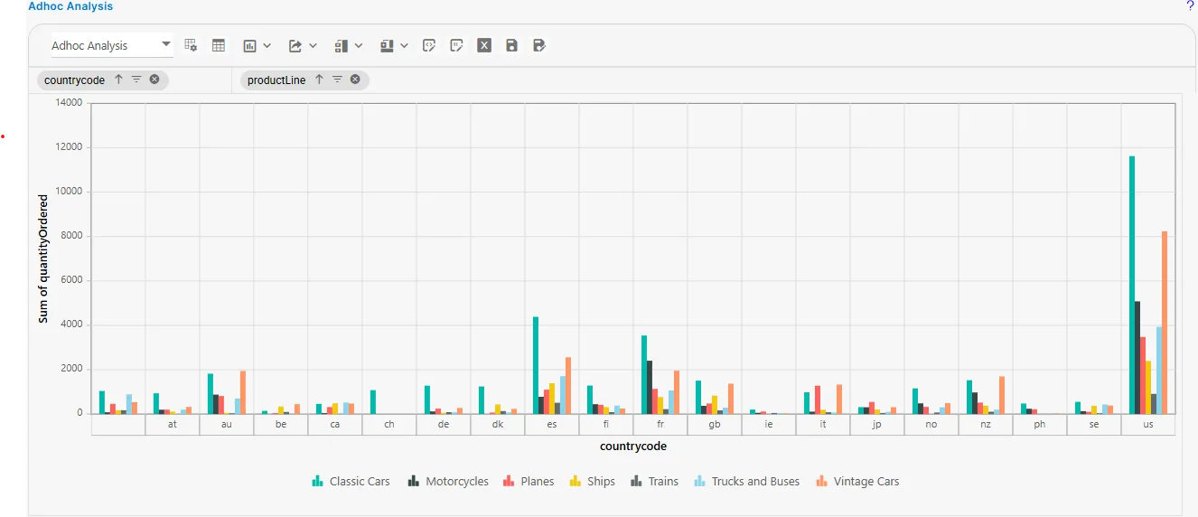Open the table settings gear icon
The height and width of the screenshot is (517, 1198).
tap(191, 45)
